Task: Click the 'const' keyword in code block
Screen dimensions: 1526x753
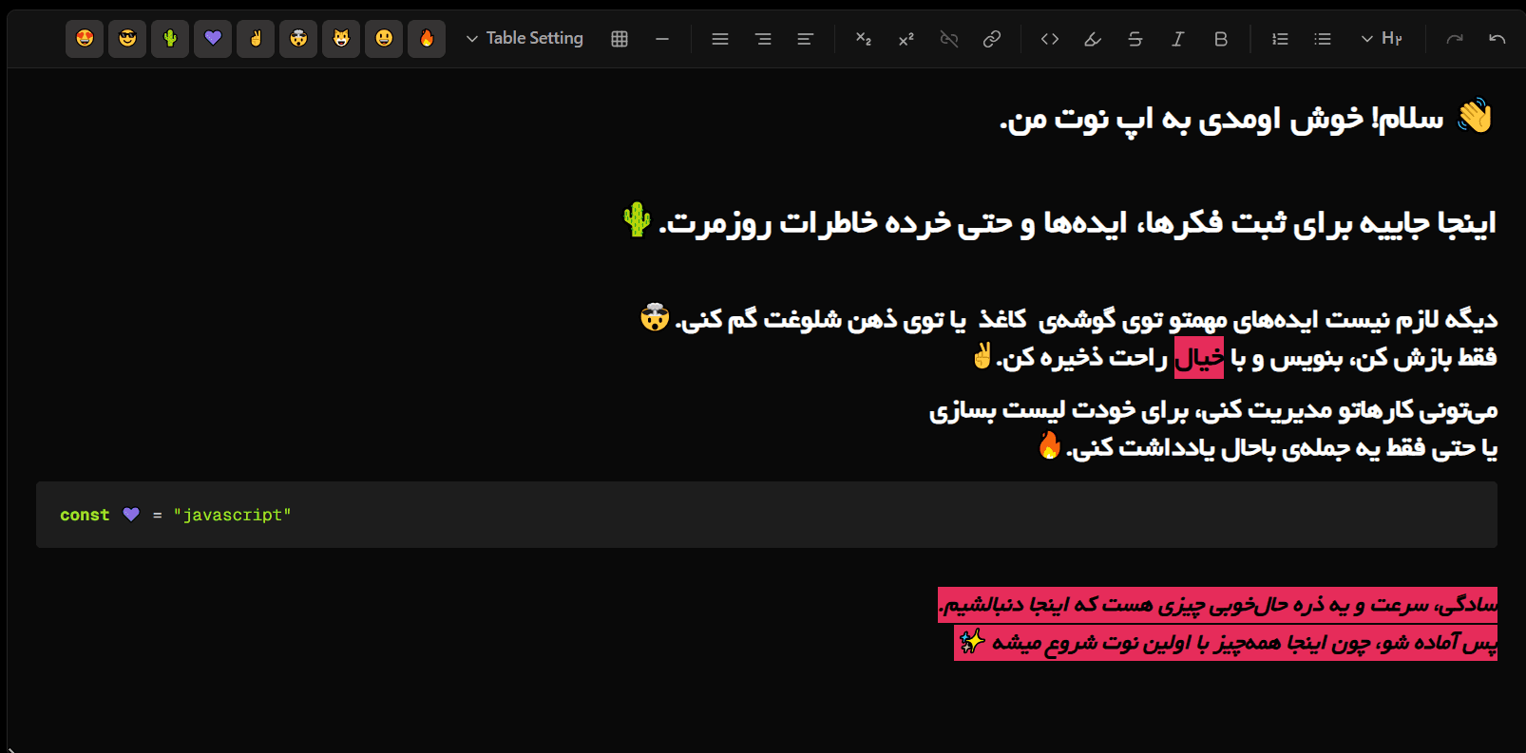Action: pyautogui.click(x=85, y=515)
